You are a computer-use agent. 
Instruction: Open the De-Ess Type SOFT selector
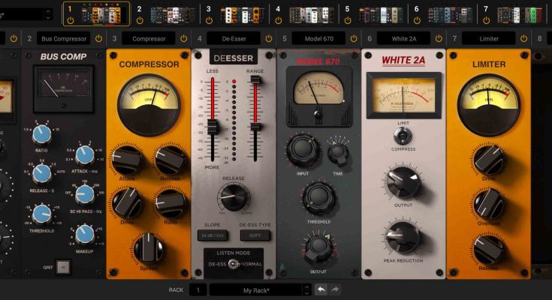click(x=255, y=235)
